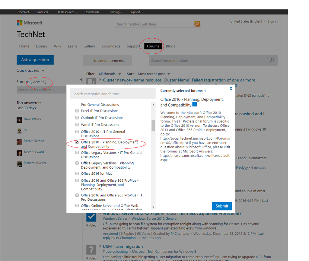Check Office 2016 and Office 365 ProPlus - IT Pro Discussions

click(77, 195)
